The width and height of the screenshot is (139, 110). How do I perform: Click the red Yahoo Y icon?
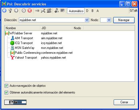(12, 58)
